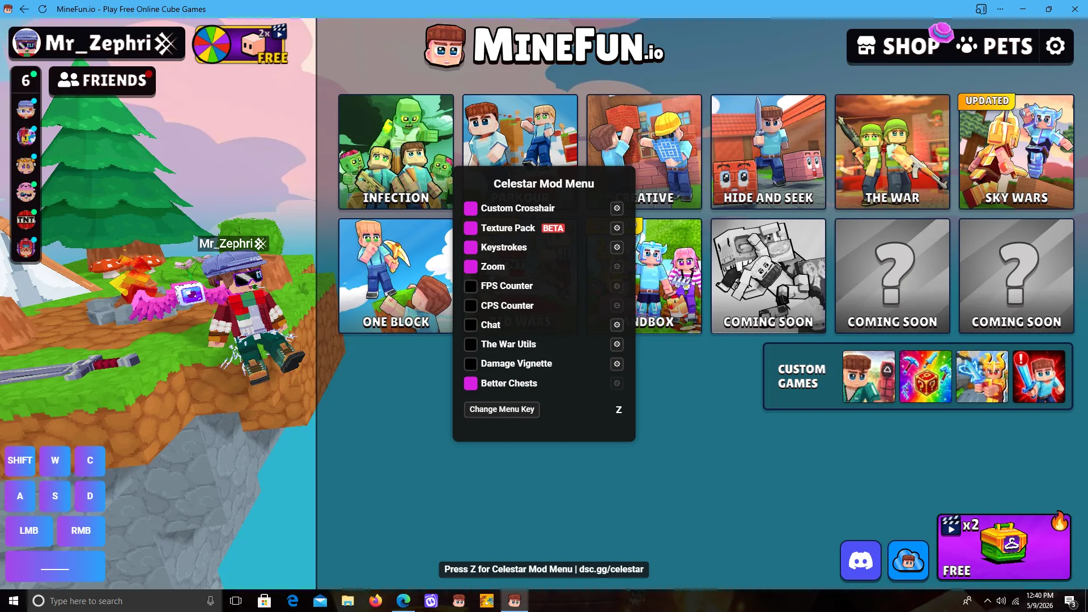Viewport: 1088px width, 612px height.
Task: Turn off the Better Chests checkbox
Action: click(x=470, y=383)
